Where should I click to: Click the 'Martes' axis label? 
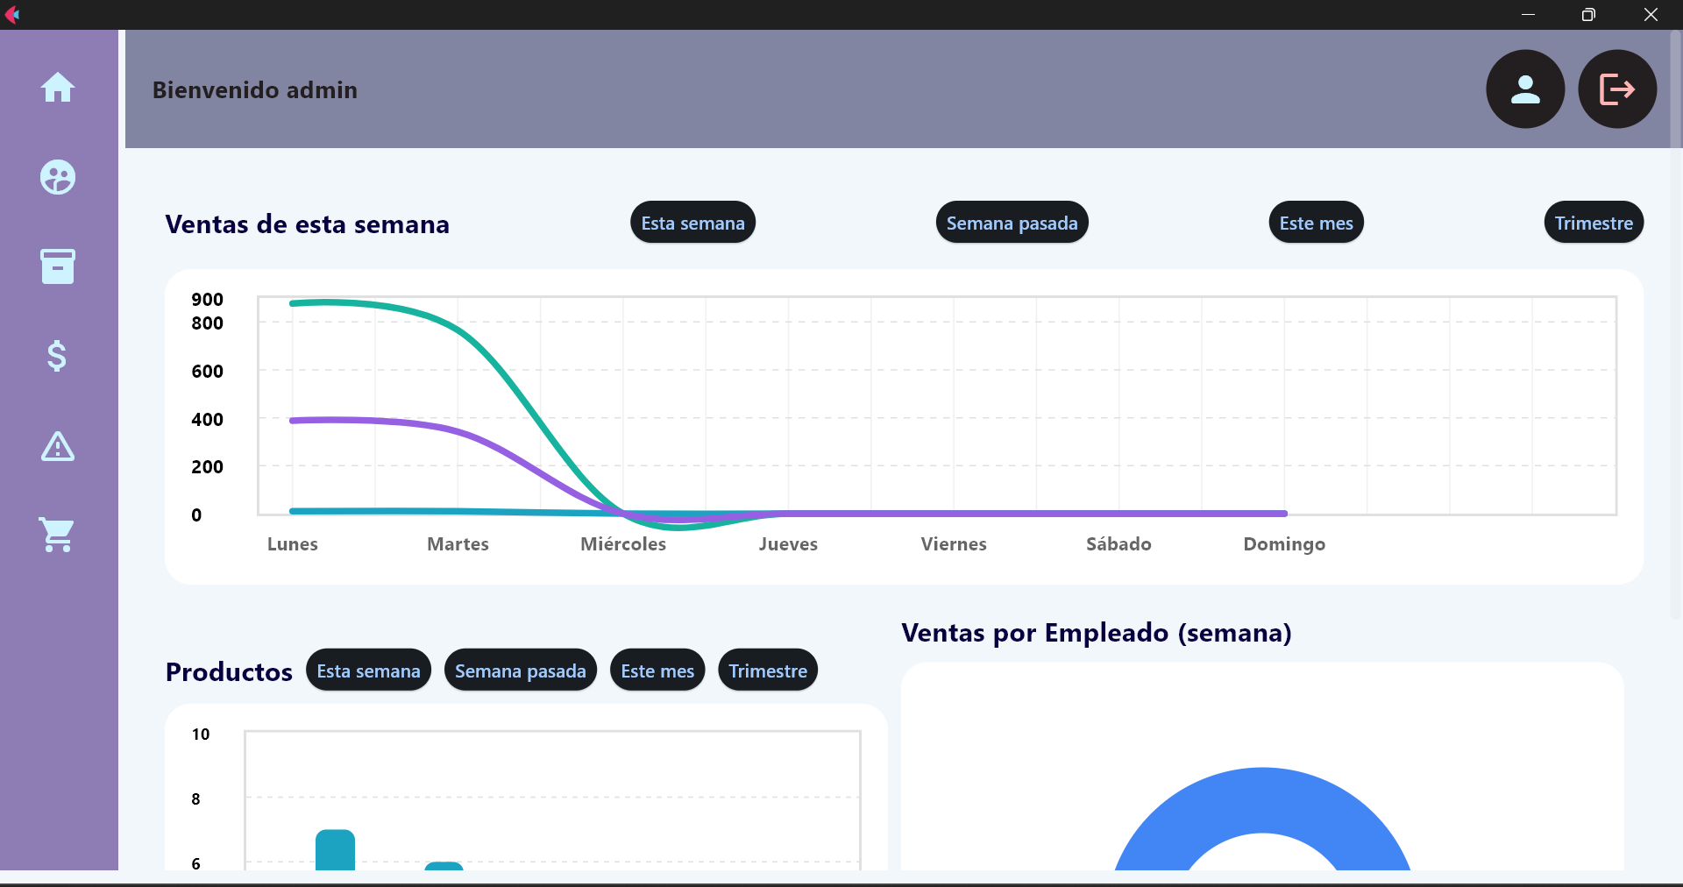458,544
